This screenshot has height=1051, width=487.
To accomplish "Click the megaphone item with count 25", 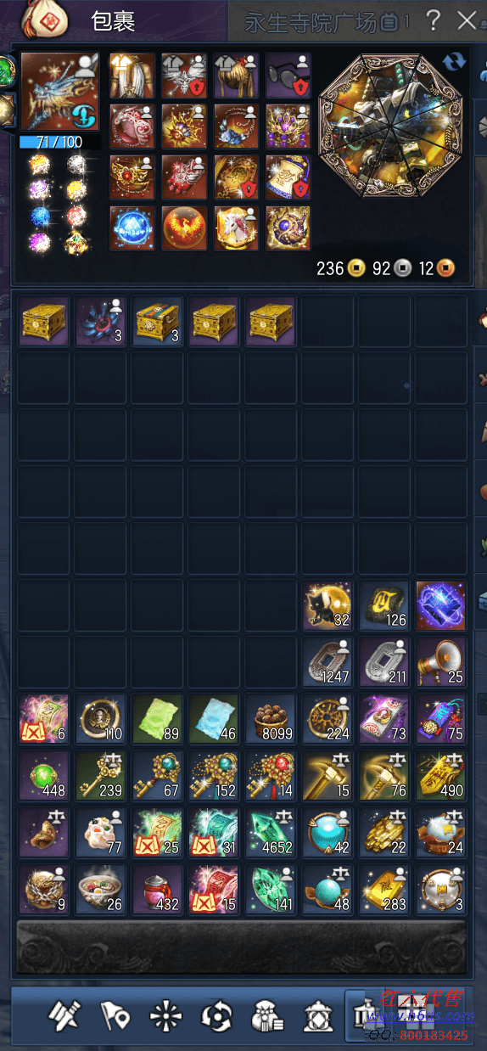I will [x=440, y=662].
